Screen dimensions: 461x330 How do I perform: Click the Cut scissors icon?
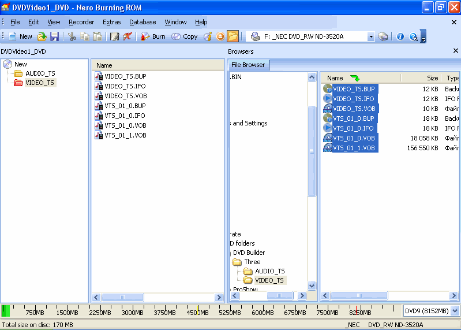[x=72, y=36]
